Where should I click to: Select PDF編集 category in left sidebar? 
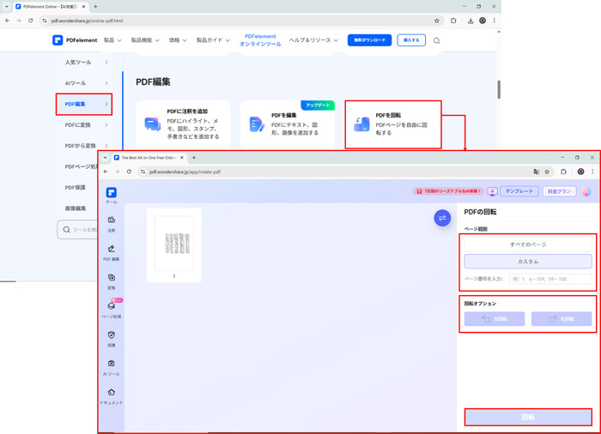pos(84,104)
